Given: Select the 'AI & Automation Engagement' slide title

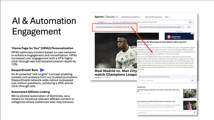Looking at the screenshot, I should [x=44, y=26].
